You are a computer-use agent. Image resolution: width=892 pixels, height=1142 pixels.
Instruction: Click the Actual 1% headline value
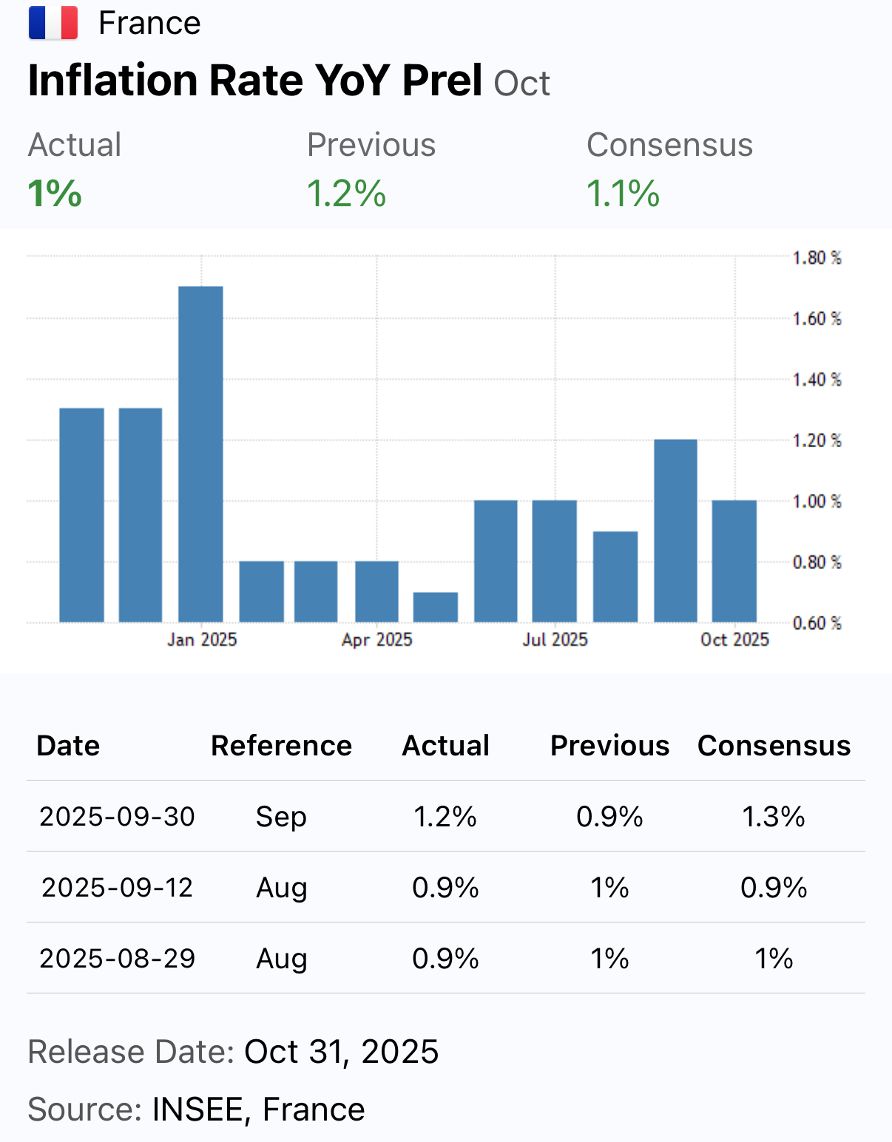(55, 194)
